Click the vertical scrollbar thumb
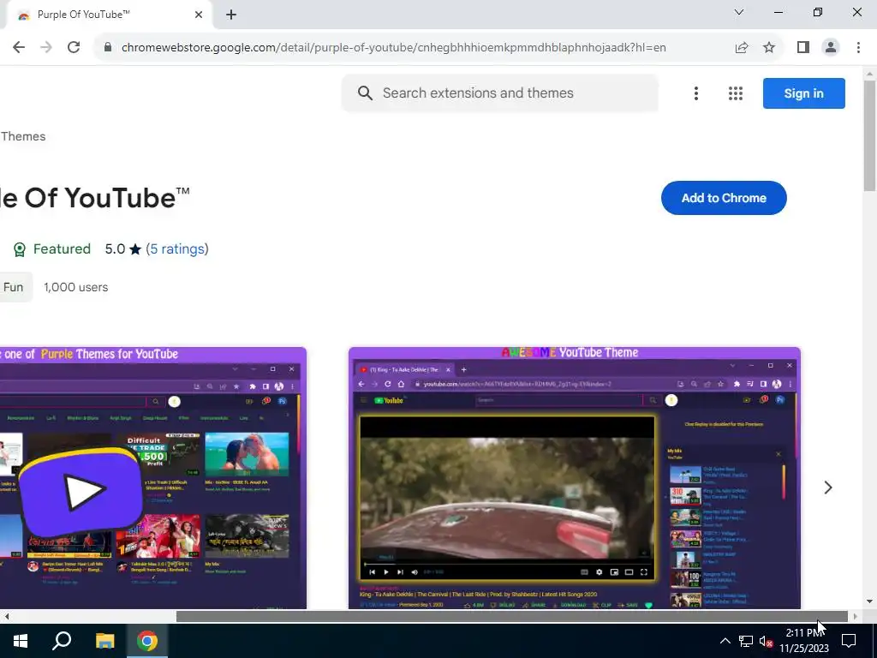This screenshot has height=658, width=877. click(869, 136)
